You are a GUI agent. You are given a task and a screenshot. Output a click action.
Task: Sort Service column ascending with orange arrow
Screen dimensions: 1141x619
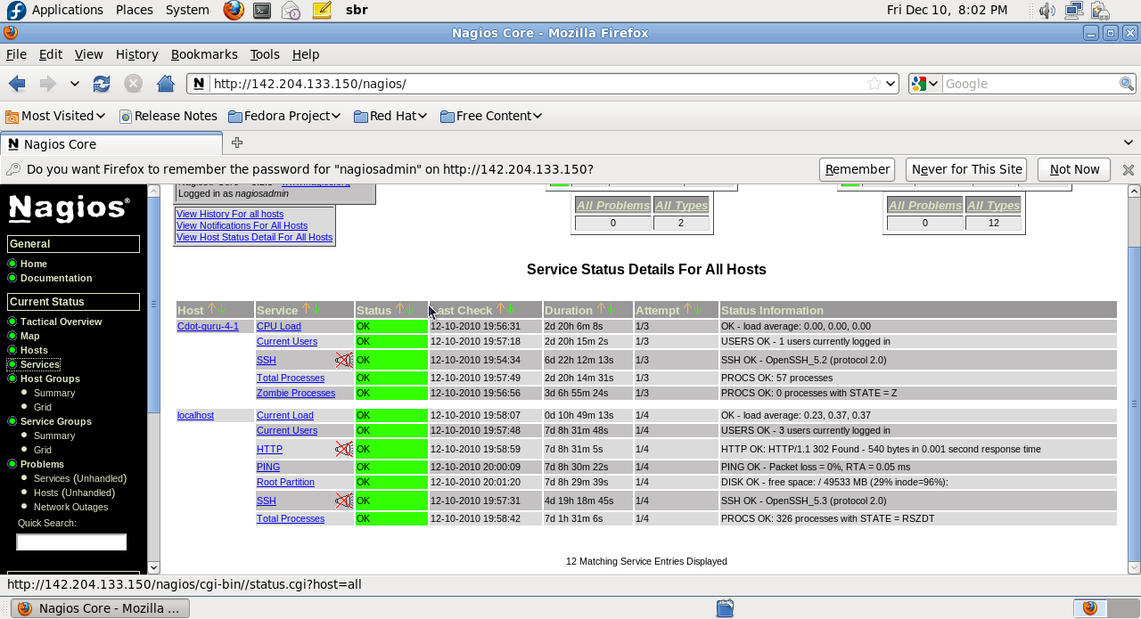[x=306, y=308]
